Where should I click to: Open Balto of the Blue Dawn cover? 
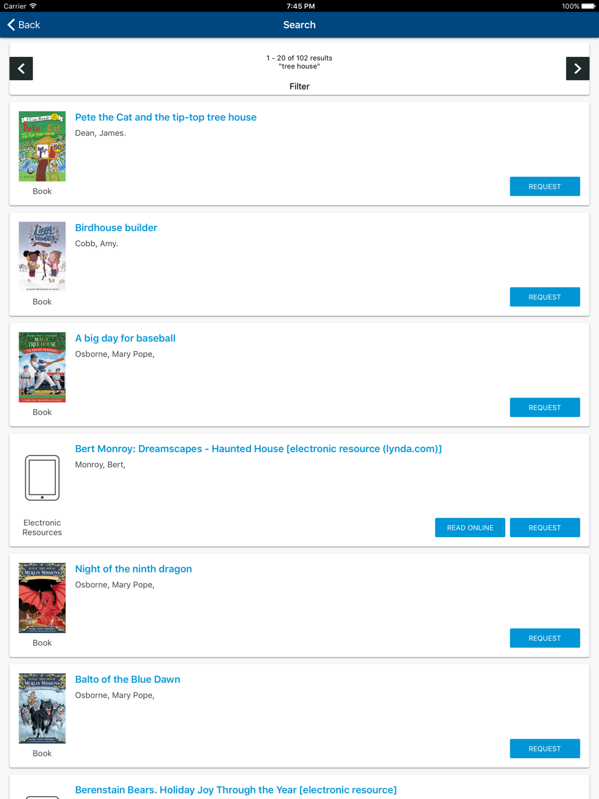(x=42, y=708)
